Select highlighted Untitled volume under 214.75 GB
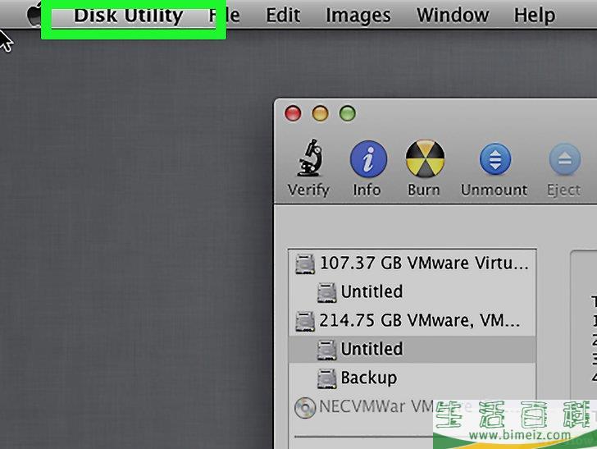 pos(412,349)
